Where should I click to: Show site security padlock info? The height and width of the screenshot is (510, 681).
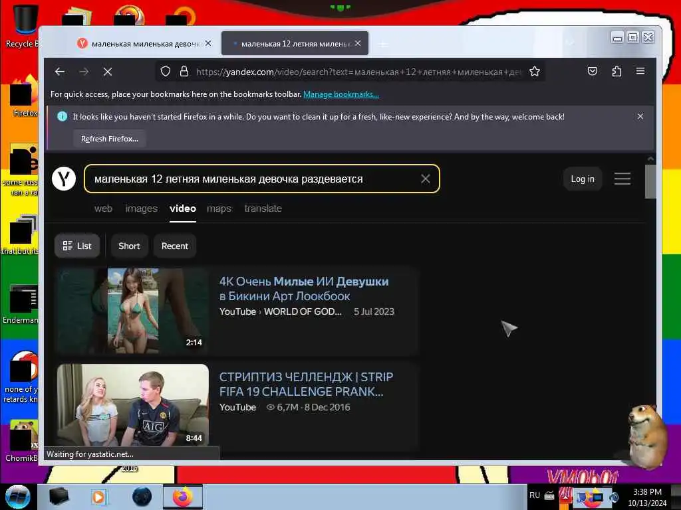(184, 71)
